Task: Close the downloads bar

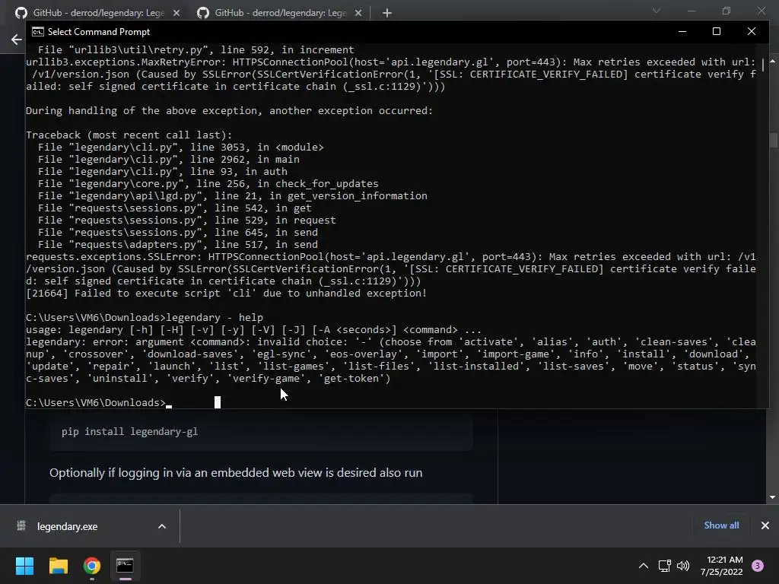Action: 765,525
